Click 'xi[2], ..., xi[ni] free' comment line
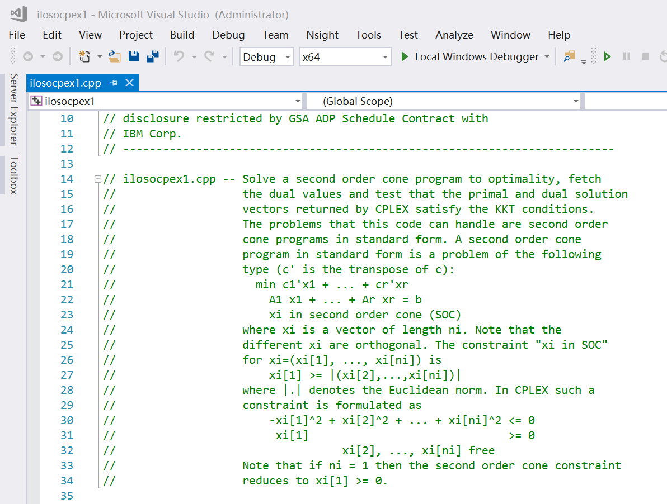The image size is (667, 504). 419,450
